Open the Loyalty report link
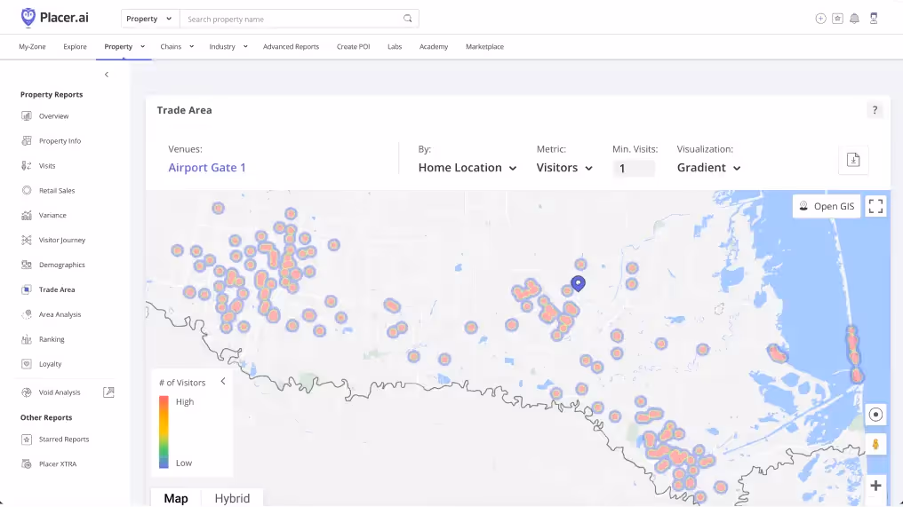This screenshot has height=507, width=903. coord(50,364)
